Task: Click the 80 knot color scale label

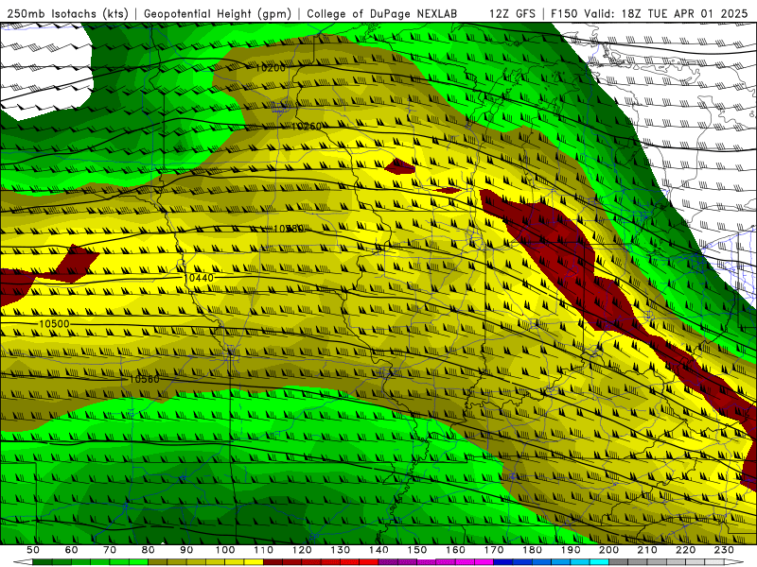Action: pos(149,550)
